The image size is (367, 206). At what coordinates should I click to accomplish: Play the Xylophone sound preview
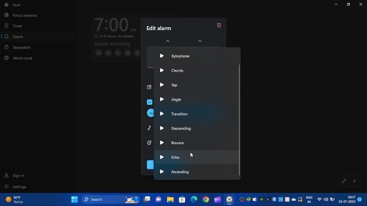(x=162, y=56)
